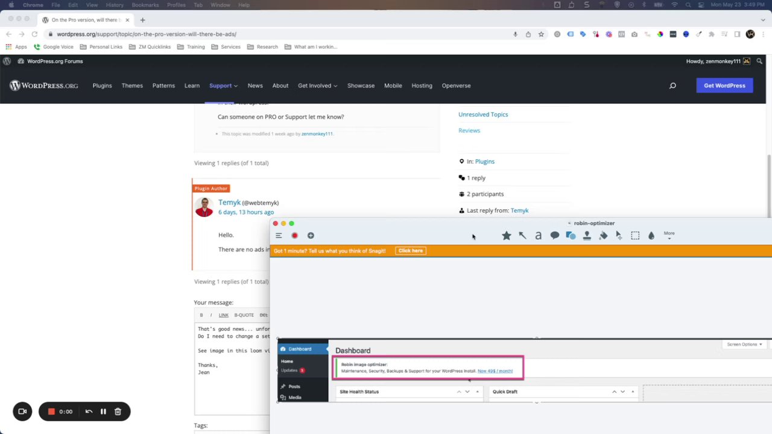The image size is (772, 434).
Task: Click the microphone icon in the address bar
Action: pos(515,34)
